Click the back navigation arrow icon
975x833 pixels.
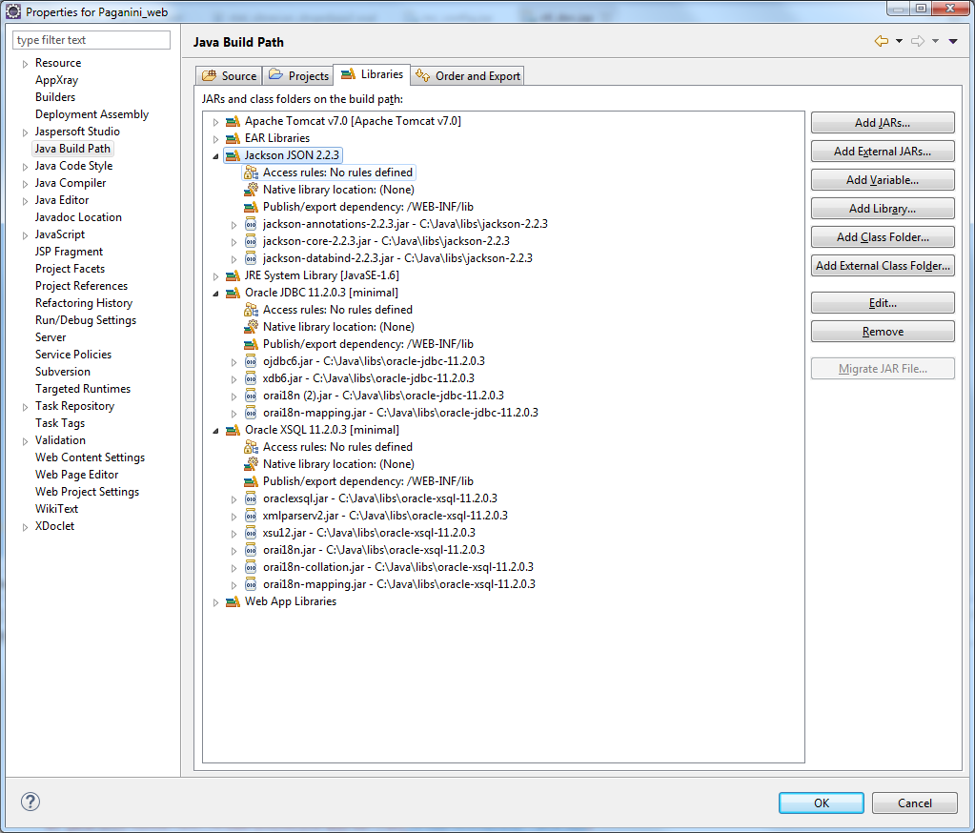(881, 41)
